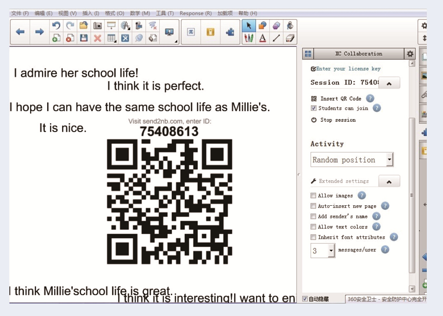Open the math tools pi icon
This screenshot has width=443, height=316.
191,32
